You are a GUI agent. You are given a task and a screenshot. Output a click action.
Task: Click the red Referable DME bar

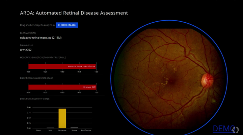62,87
